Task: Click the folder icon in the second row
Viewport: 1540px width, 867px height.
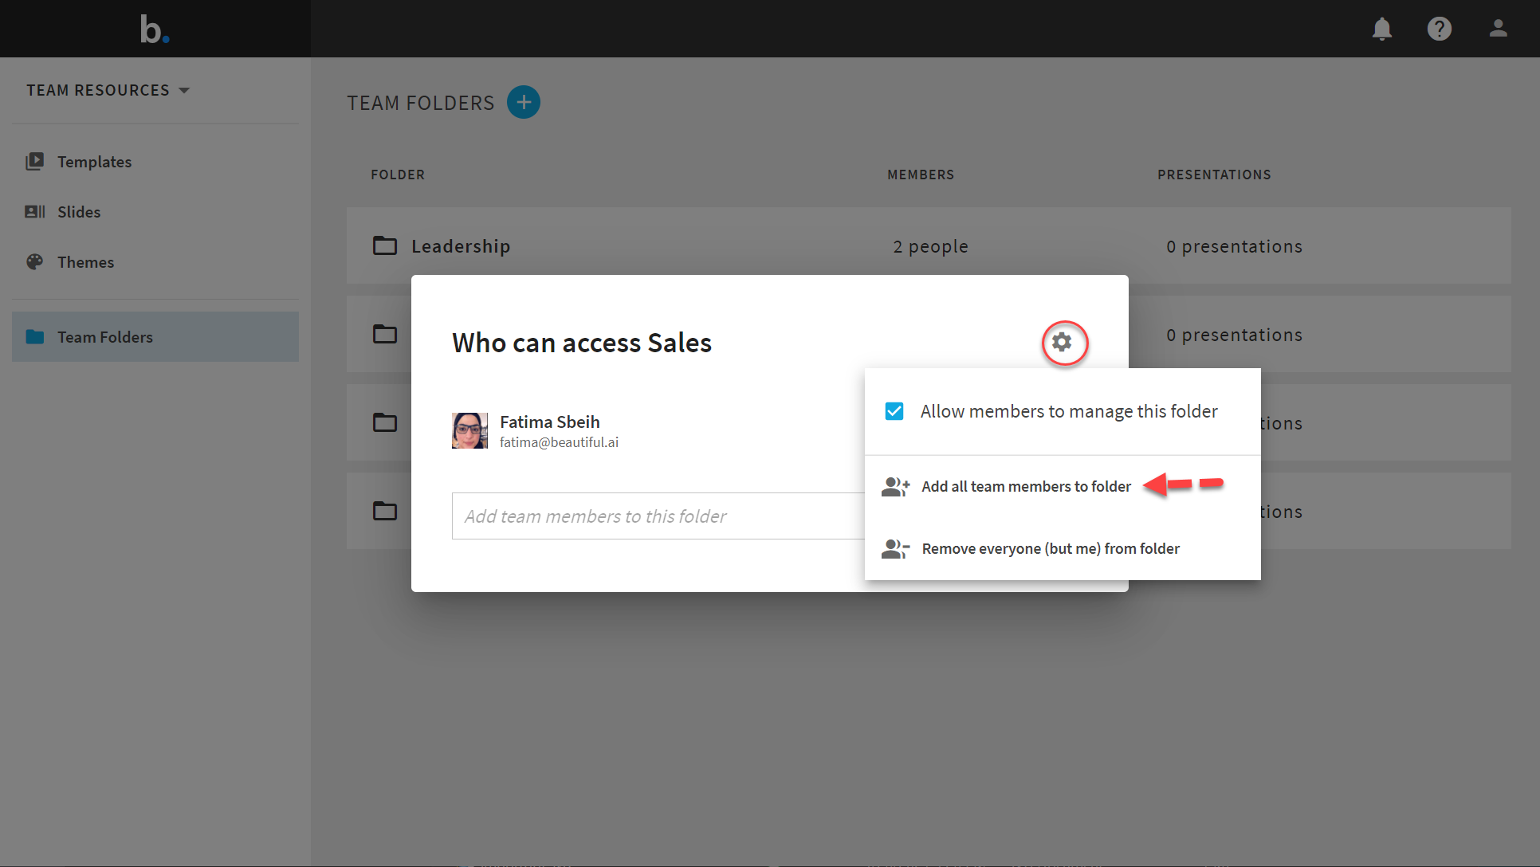Action: pos(385,334)
